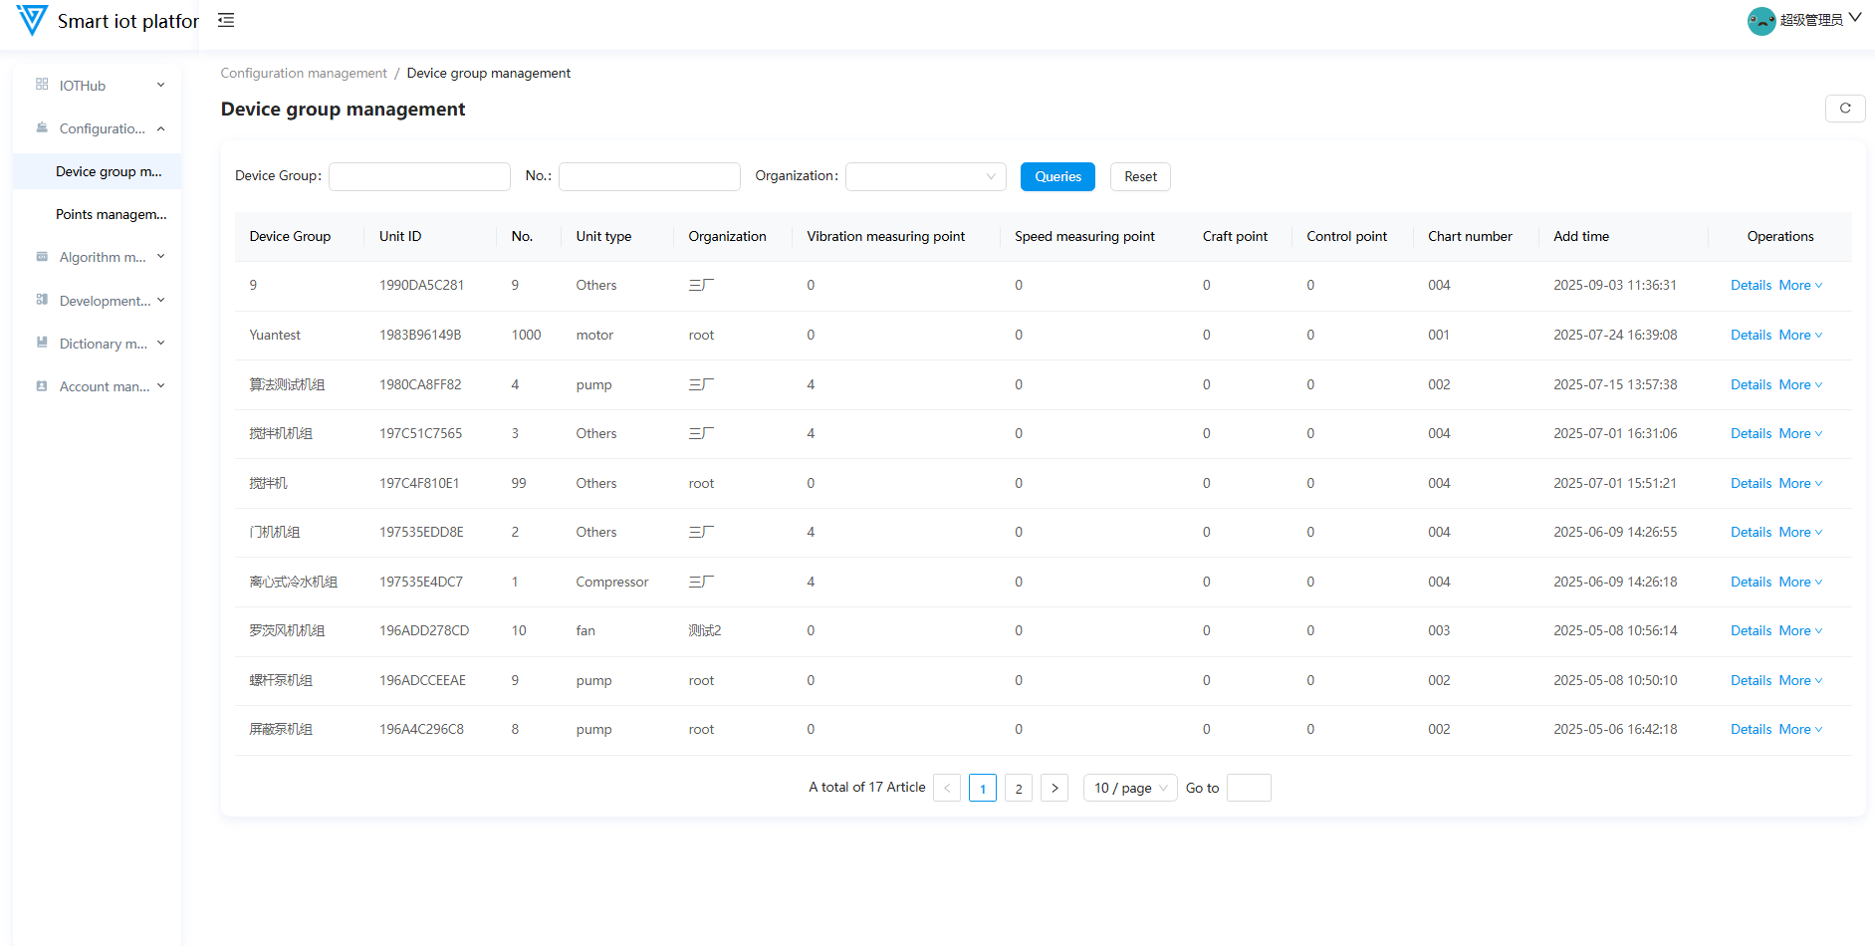Viewport: 1875px width, 946px height.
Task: Expand More options for Yuantest row
Action: (x=1800, y=336)
